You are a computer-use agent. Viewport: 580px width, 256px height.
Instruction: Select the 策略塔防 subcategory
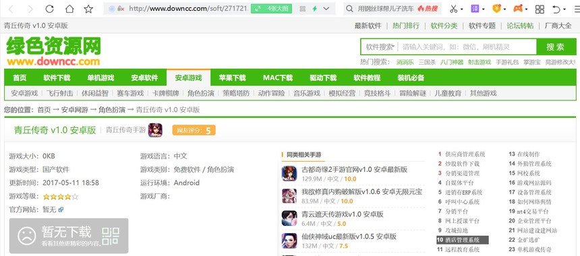coord(236,93)
